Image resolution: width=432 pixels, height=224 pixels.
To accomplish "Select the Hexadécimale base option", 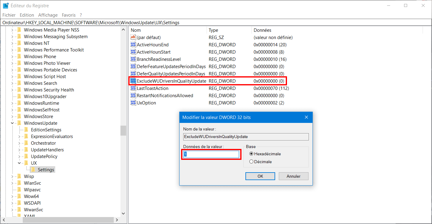I will click(251, 154).
